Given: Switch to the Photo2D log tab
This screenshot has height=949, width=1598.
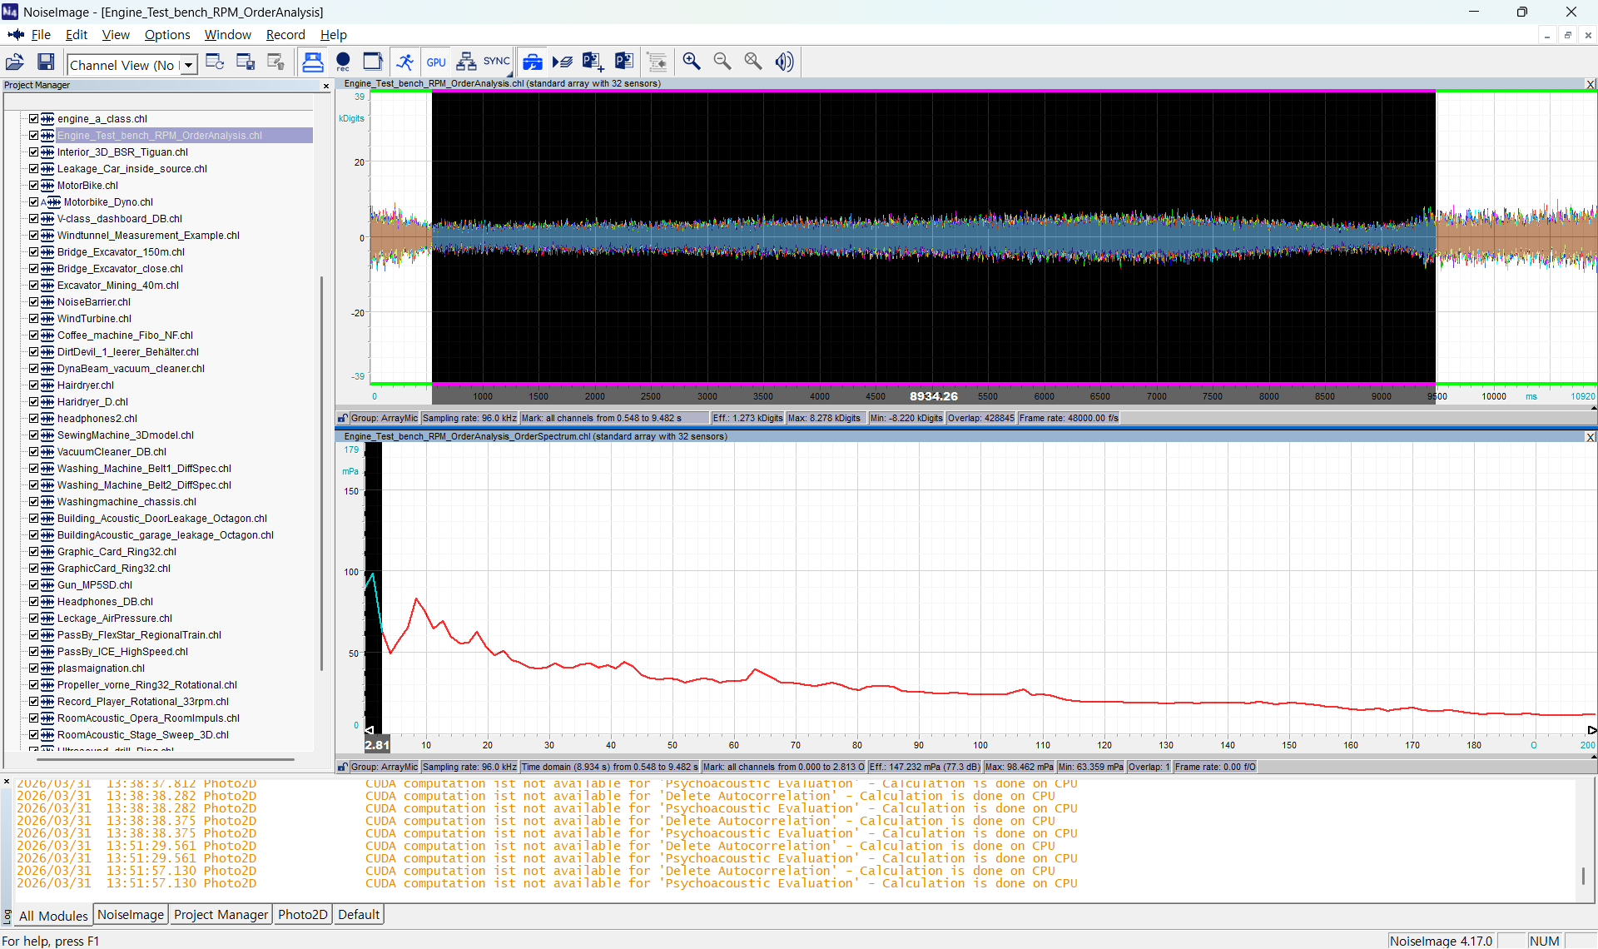Looking at the screenshot, I should [x=303, y=915].
